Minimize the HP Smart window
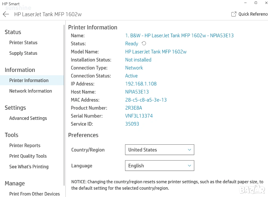The width and height of the screenshot is (268, 197). 245,3
